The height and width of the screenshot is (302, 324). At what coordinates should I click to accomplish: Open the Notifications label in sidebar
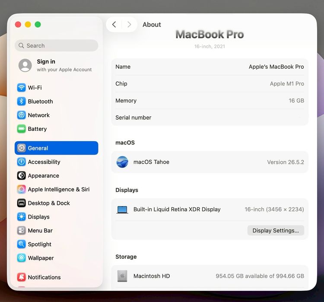click(44, 277)
